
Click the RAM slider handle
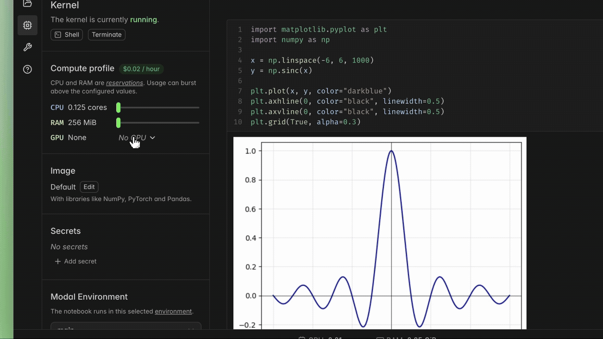tap(119, 123)
